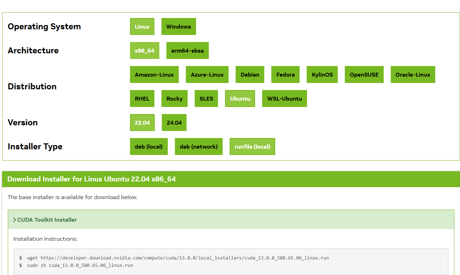460x275 pixels.
Task: Select Linux operating system
Action: coord(142,26)
